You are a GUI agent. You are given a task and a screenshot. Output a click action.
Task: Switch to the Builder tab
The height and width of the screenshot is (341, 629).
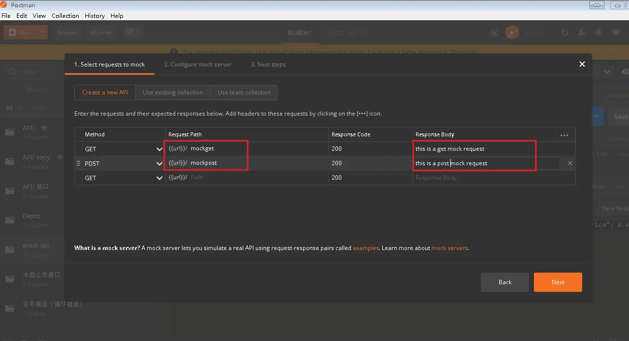(300, 33)
